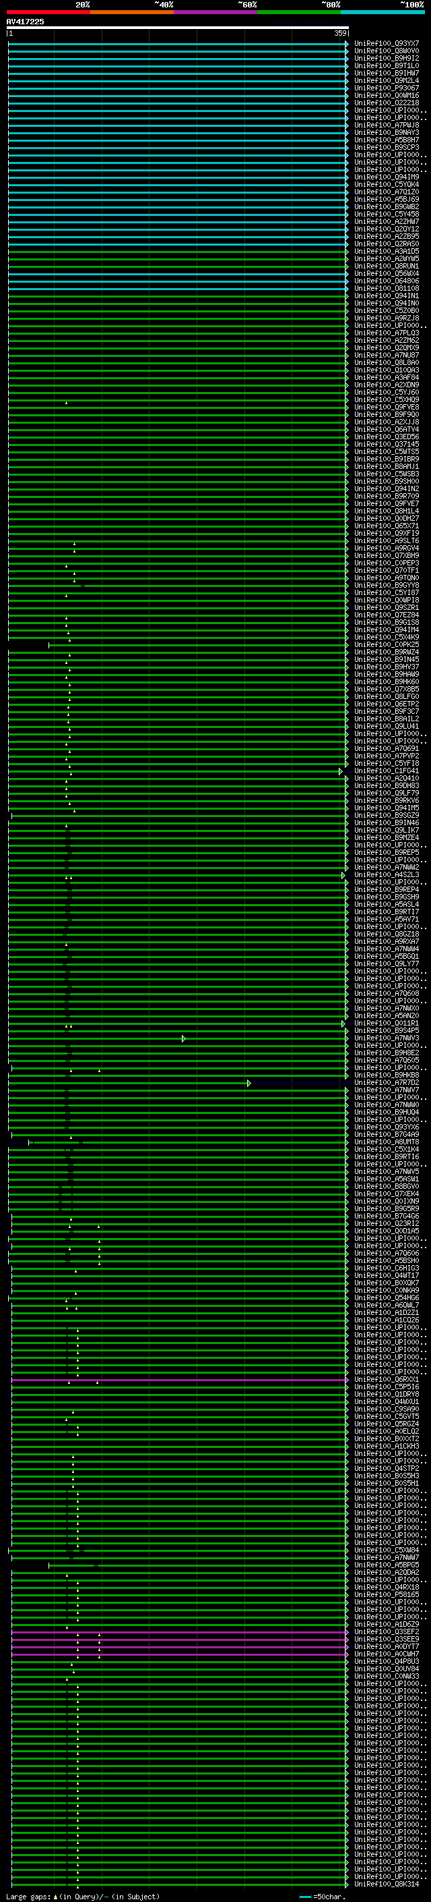
Task: Click the UniRef100_Q9LIK7 label
Action: pos(386,830)
